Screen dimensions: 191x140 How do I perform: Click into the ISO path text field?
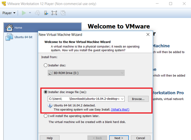tap(84, 99)
